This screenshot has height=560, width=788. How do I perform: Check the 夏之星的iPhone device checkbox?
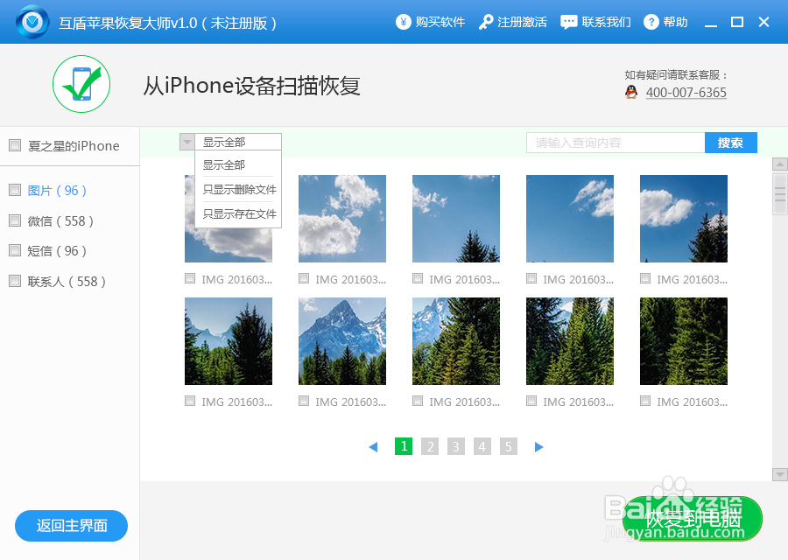14,146
